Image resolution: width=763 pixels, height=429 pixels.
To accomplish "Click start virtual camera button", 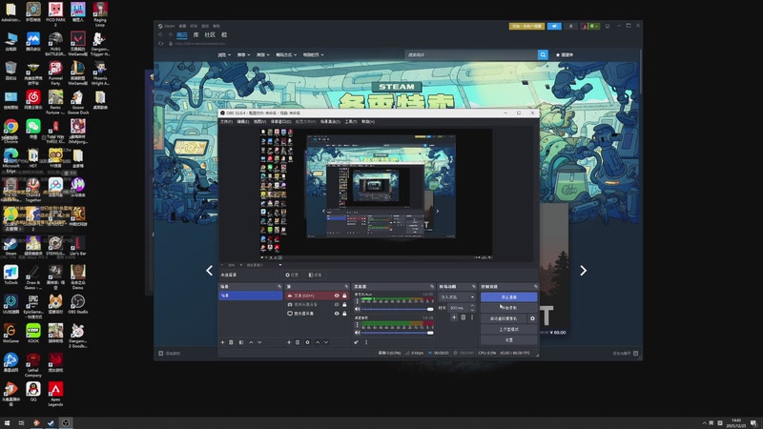I will [x=504, y=318].
